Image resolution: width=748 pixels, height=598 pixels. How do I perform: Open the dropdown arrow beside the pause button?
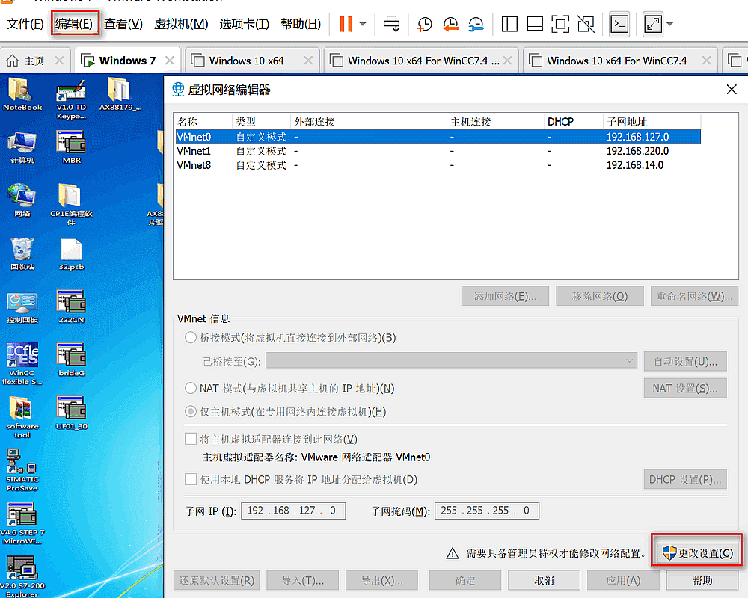[363, 24]
